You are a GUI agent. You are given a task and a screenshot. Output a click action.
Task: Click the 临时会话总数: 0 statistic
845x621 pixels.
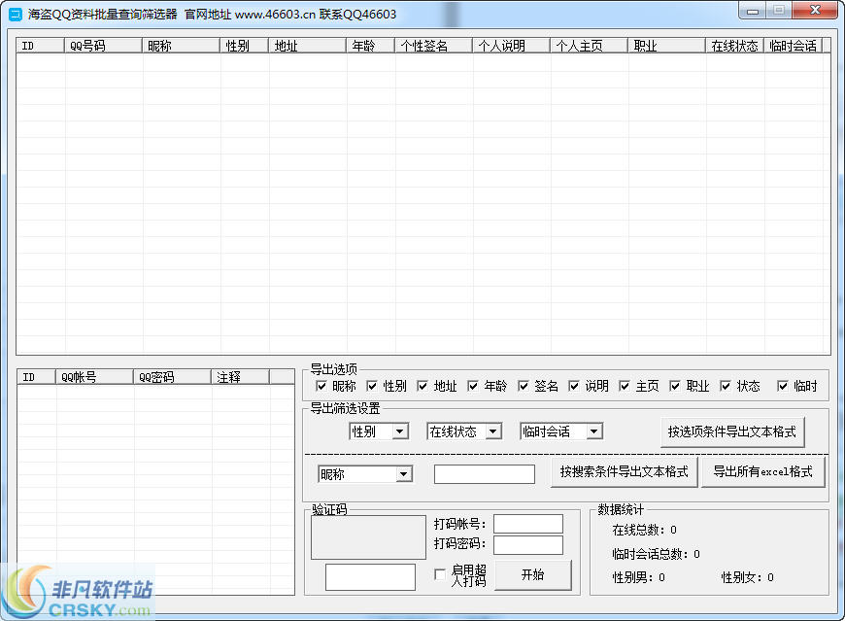coord(657,554)
